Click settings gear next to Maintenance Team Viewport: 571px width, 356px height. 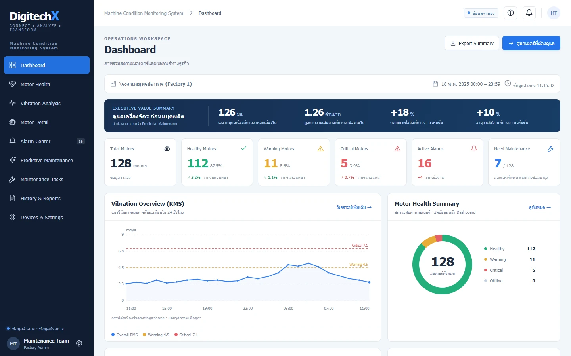[79, 343]
